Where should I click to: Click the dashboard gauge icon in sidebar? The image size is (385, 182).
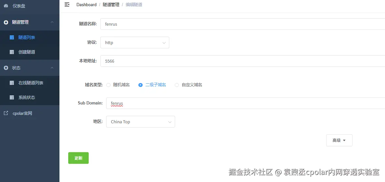click(x=6, y=6)
